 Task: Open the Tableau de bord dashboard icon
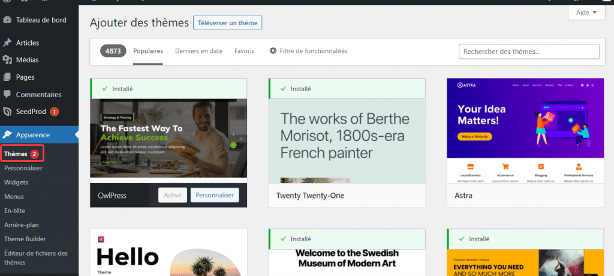click(7, 20)
